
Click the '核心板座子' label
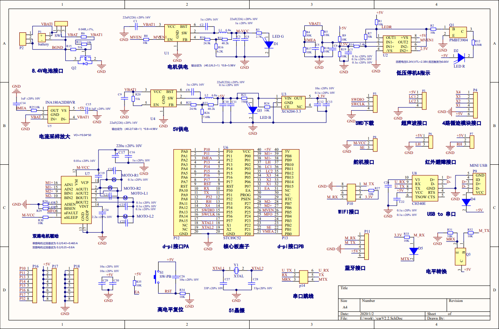pyautogui.click(x=236, y=246)
